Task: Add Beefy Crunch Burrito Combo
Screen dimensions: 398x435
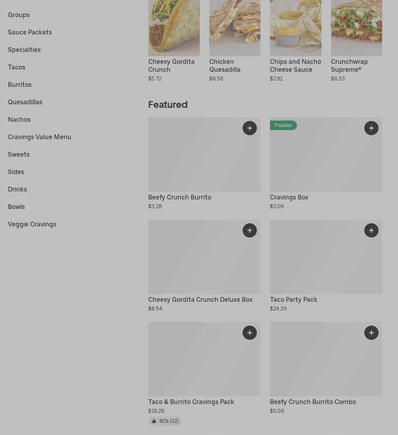Action: click(371, 333)
